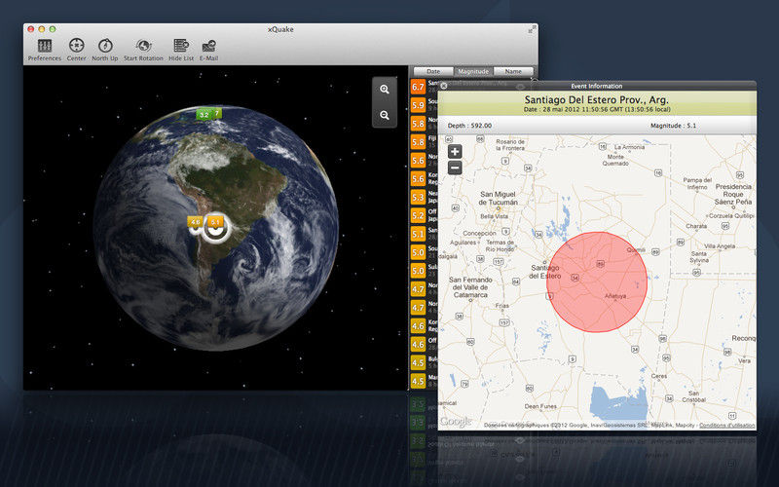779x487 pixels.
Task: Zoom out on the globe view
Action: pos(385,115)
